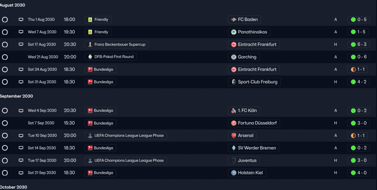The image size is (377, 190).
Task: Click the Arsenal club crest icon
Action: click(234, 135)
